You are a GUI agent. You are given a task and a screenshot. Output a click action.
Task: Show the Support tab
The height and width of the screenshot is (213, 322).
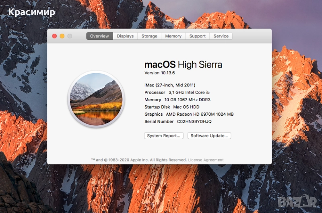tap(197, 36)
